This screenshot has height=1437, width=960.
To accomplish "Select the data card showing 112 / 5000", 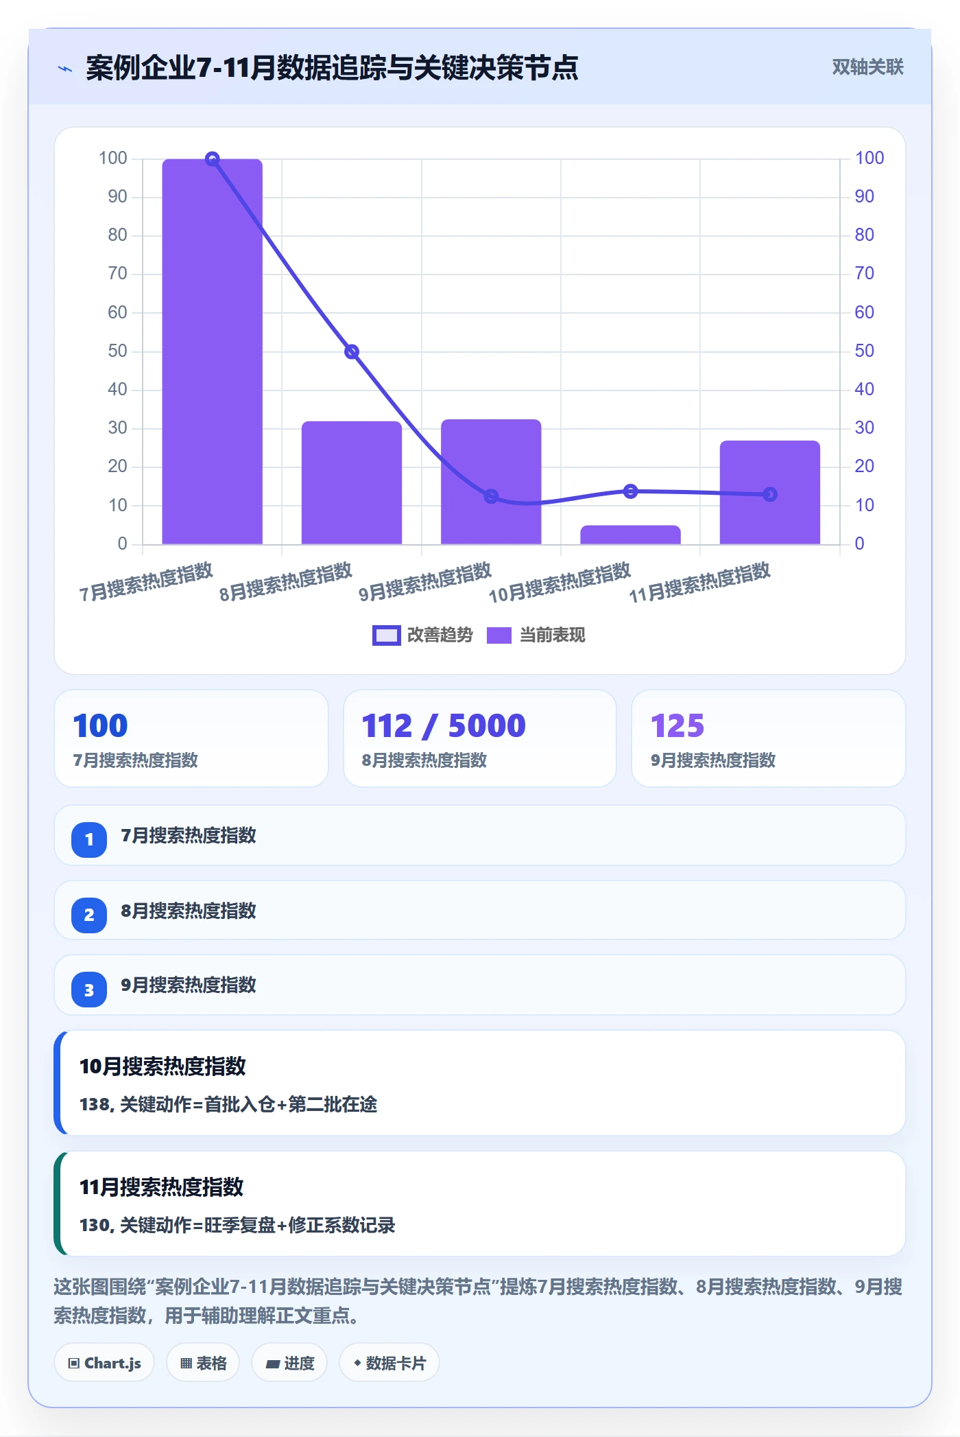I will pyautogui.click(x=480, y=738).
